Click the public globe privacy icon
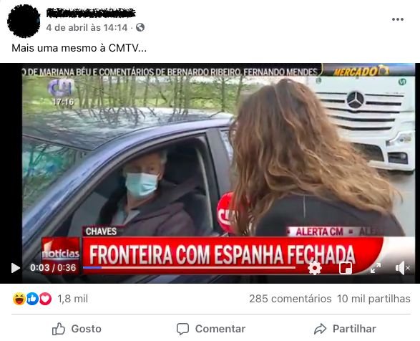The image size is (420, 341). pyautogui.click(x=140, y=27)
